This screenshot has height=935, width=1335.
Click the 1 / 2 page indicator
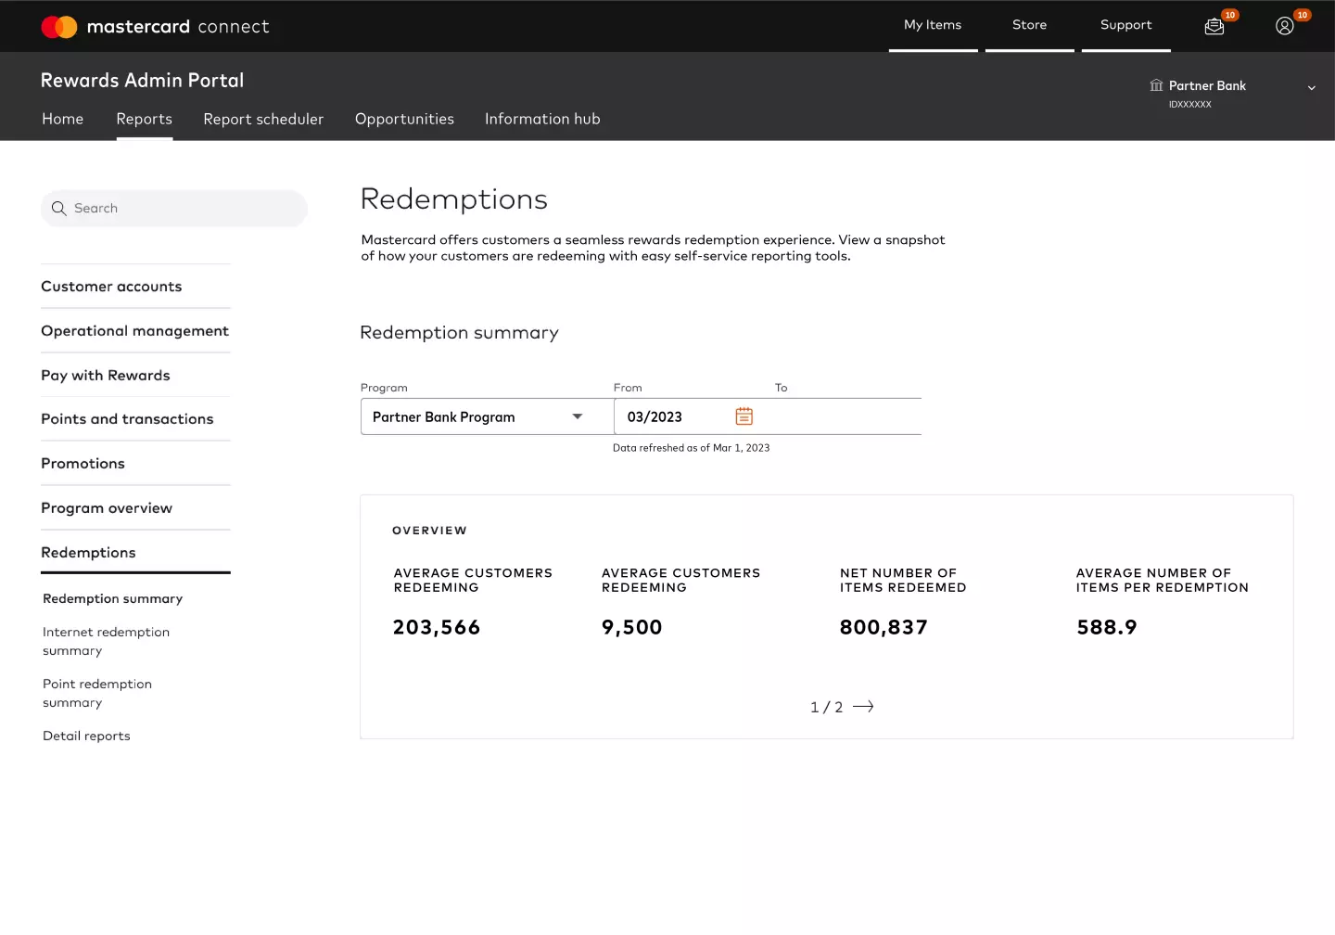(x=827, y=707)
